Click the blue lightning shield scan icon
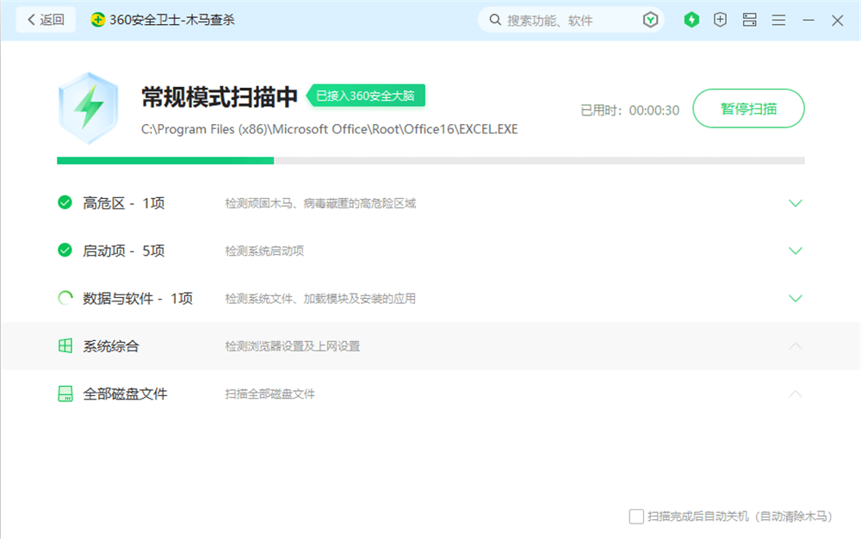Viewport: 861px width, 539px height. [87, 108]
